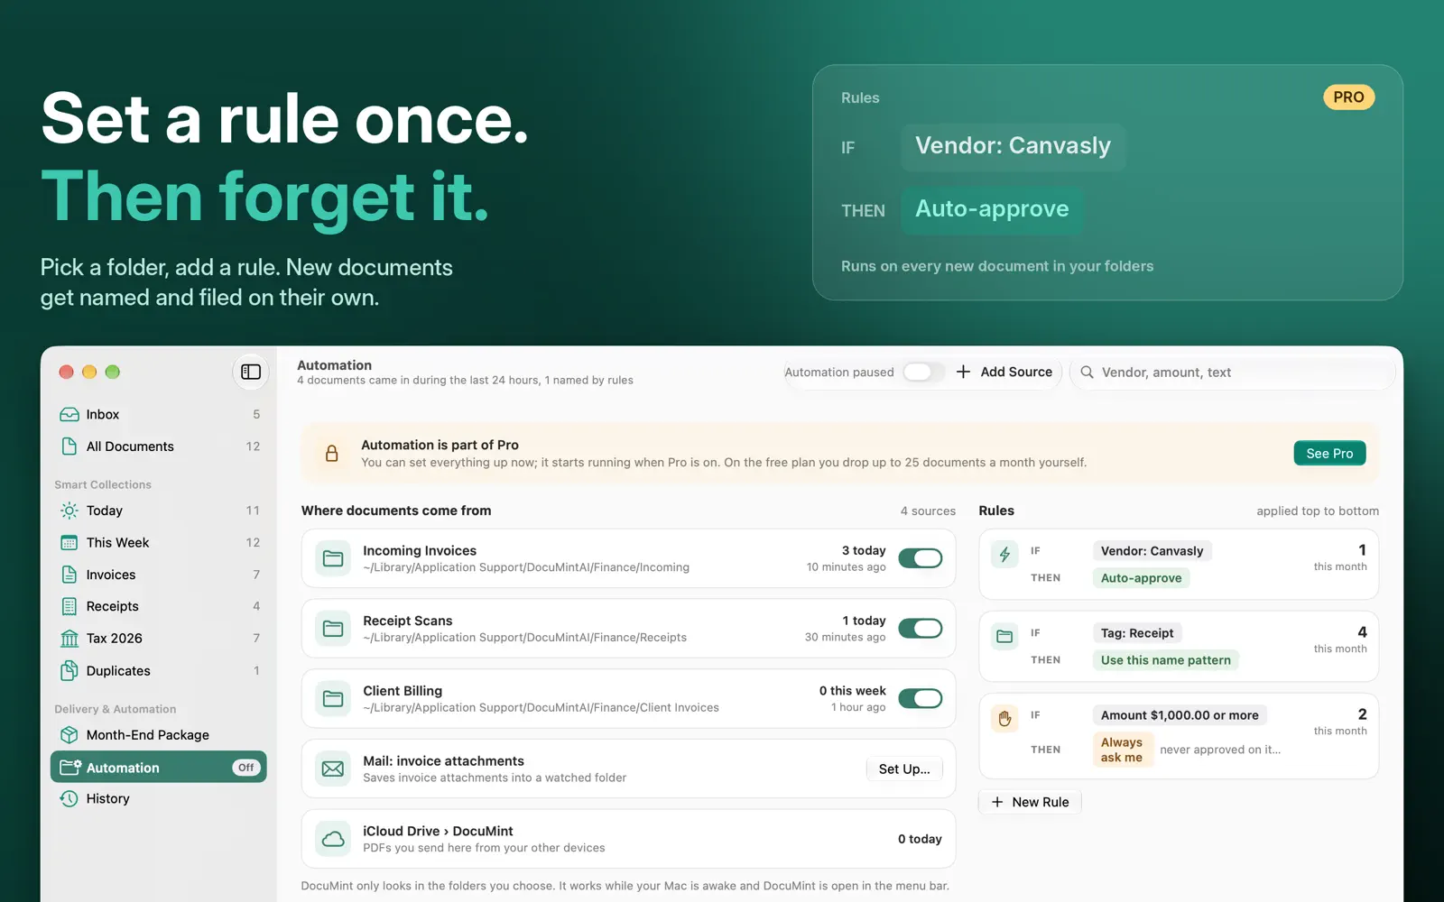Add a New Rule
The width and height of the screenshot is (1444, 902).
pyautogui.click(x=1030, y=802)
